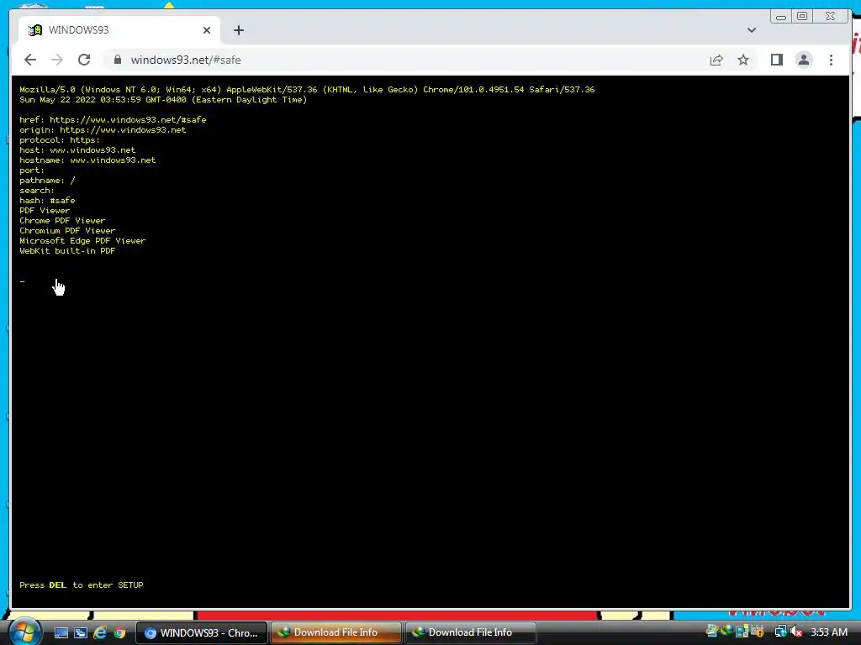
Task: Open the Chrome side panel
Action: 776,60
